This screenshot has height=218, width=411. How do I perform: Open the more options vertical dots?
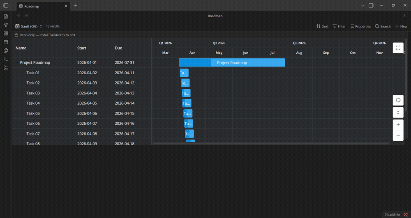click(404, 16)
